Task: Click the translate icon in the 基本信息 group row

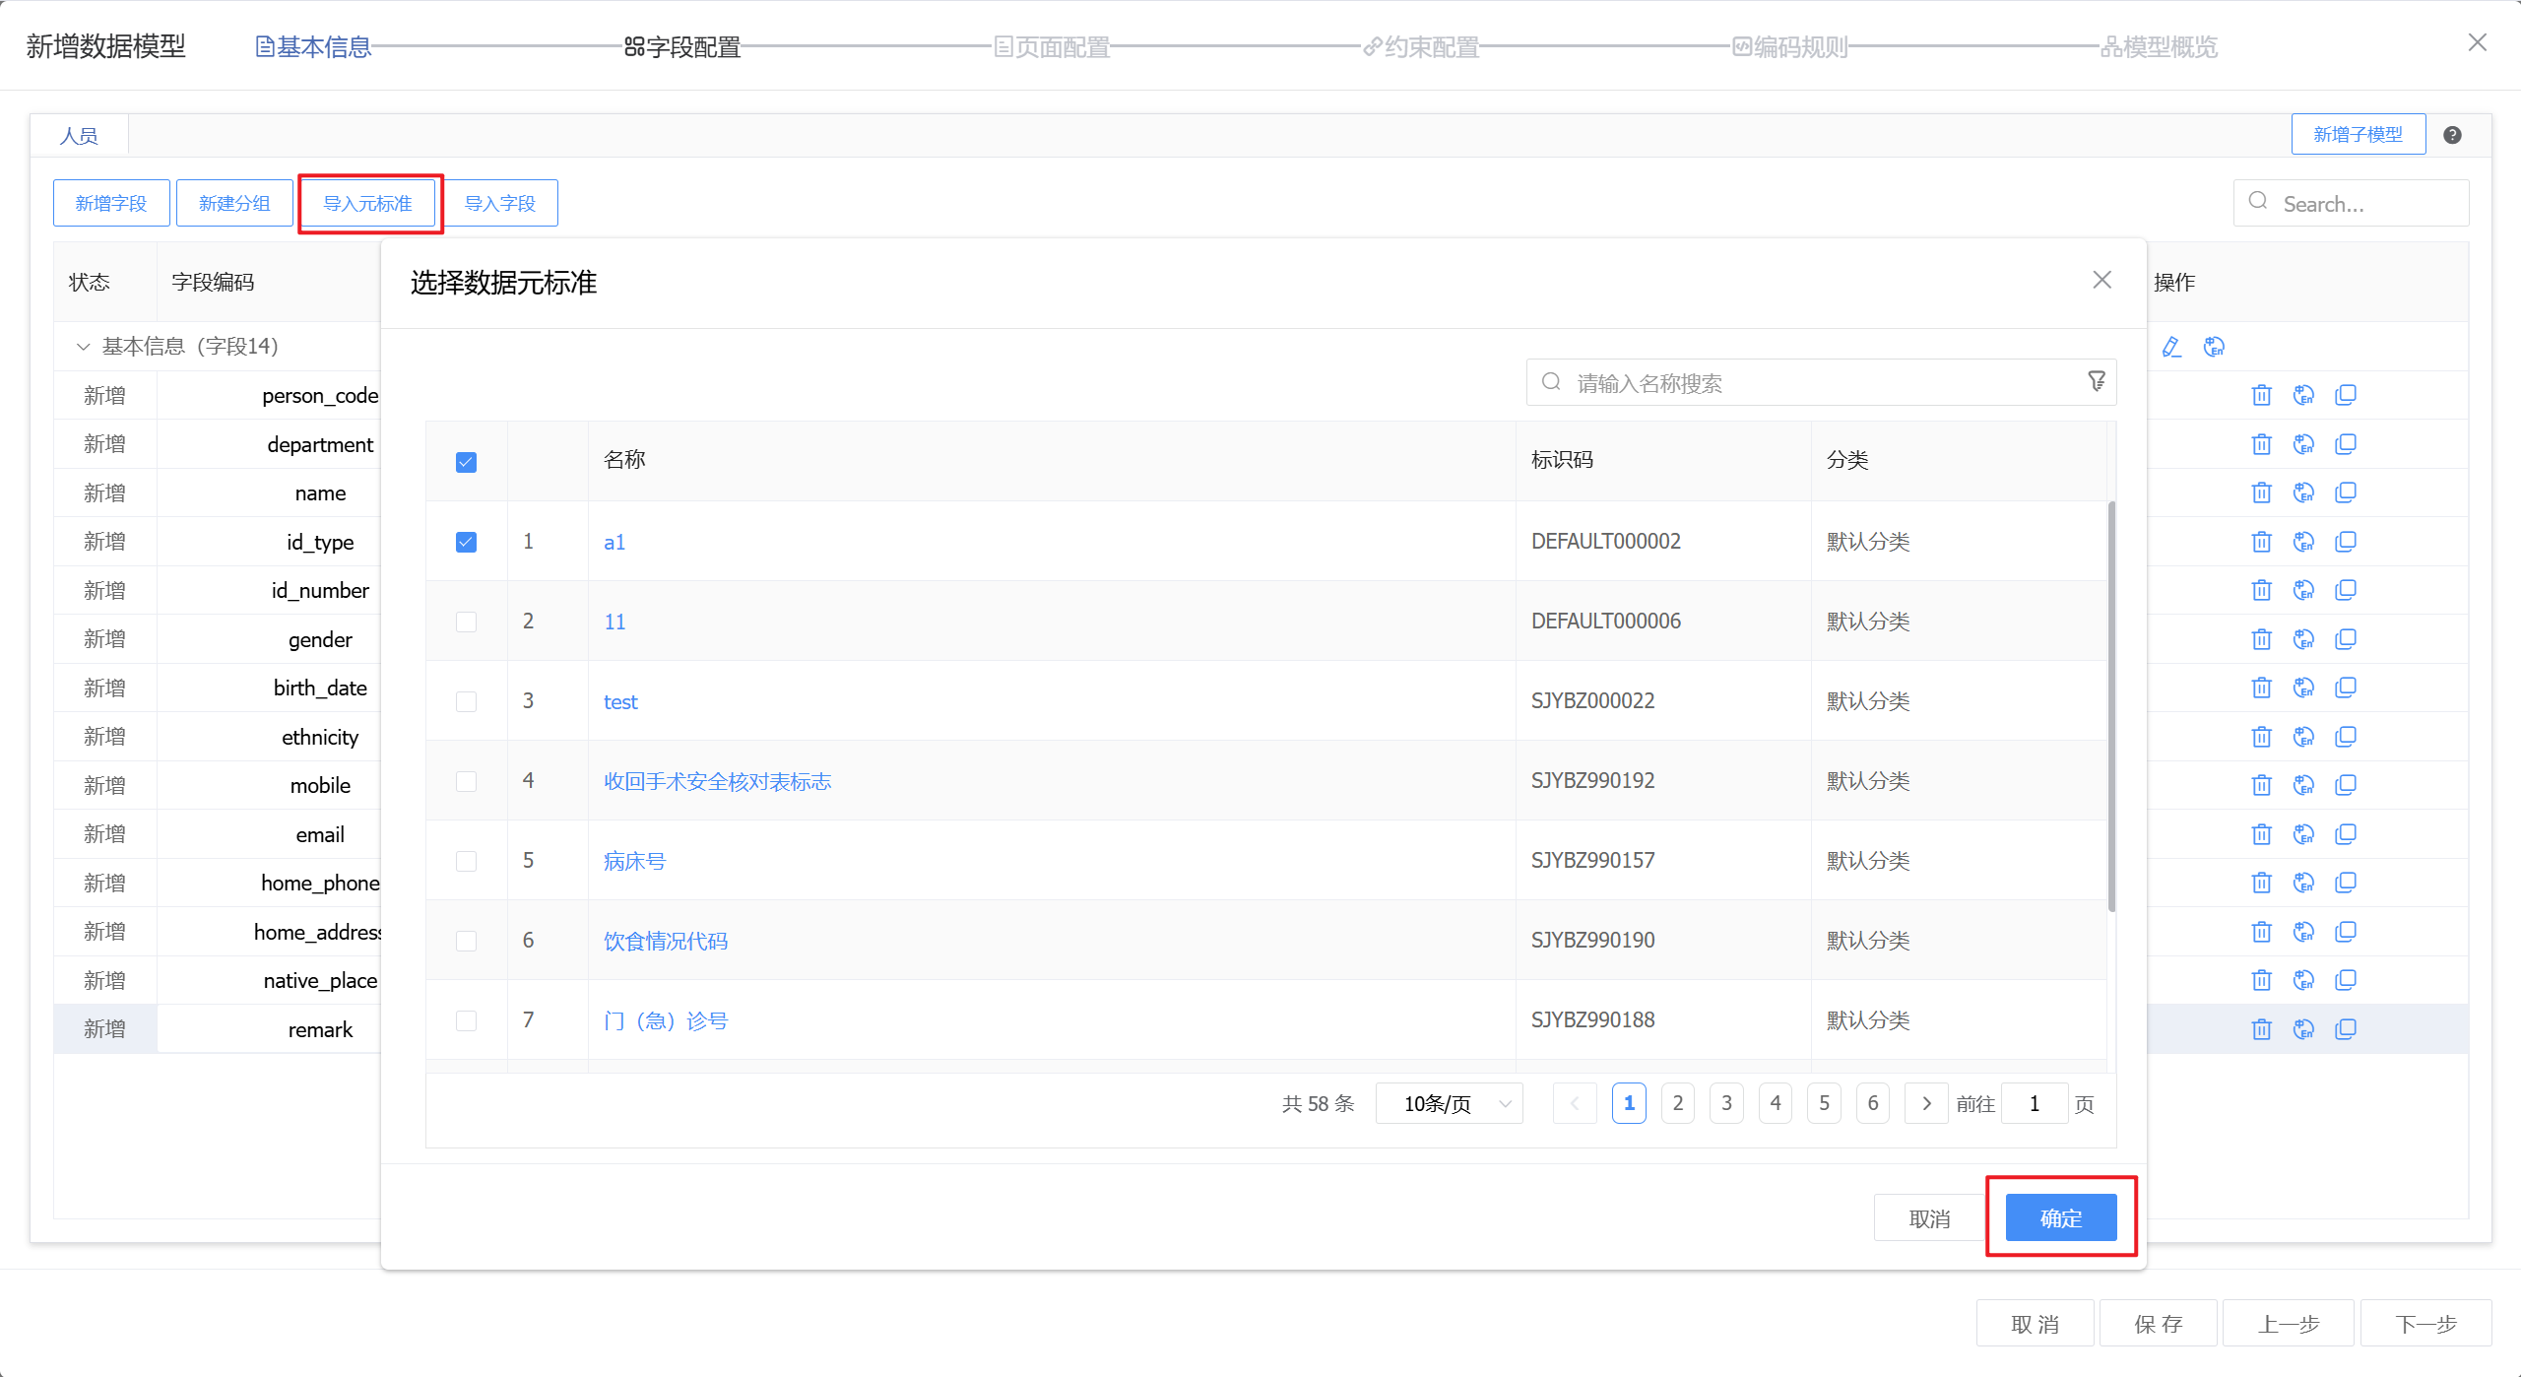Action: point(2214,347)
